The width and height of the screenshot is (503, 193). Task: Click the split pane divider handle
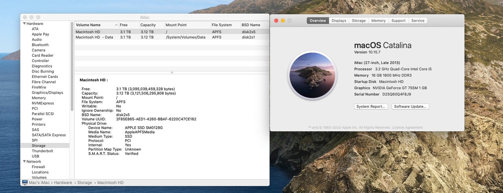[172, 73]
